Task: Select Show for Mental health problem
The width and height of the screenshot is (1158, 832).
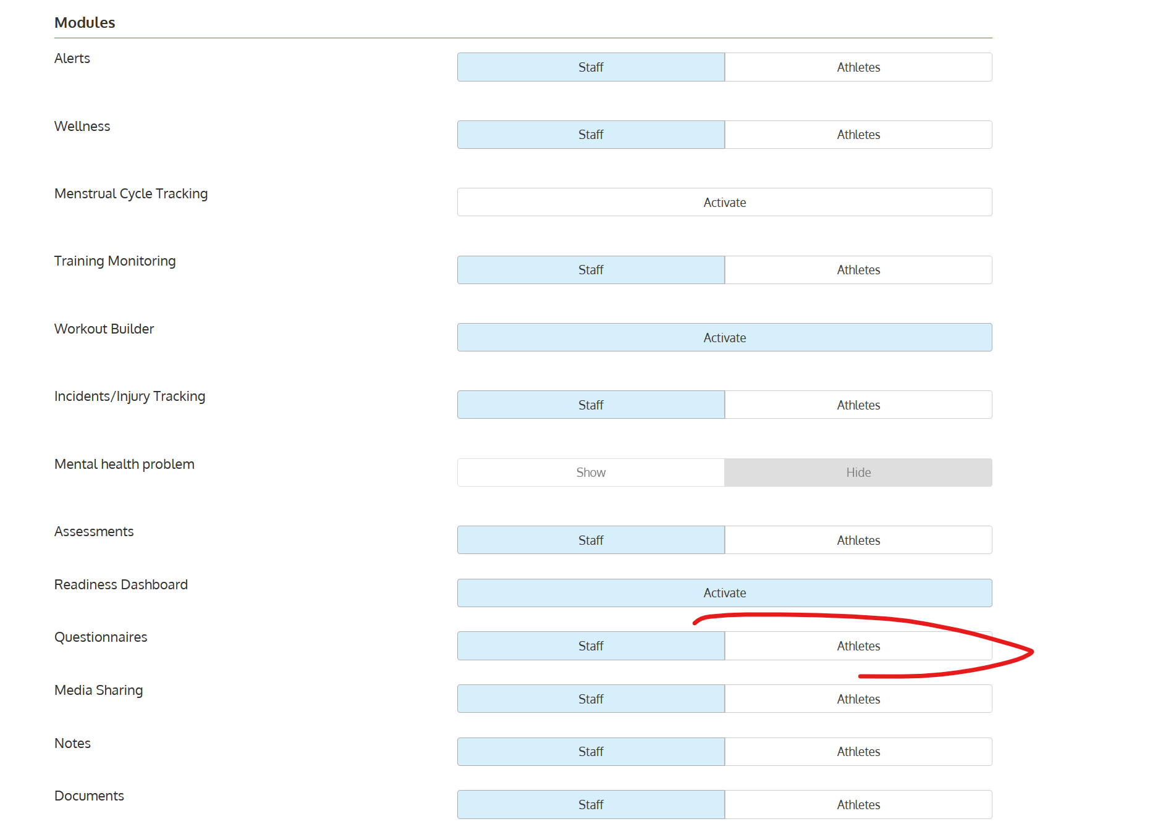Action: click(x=591, y=473)
